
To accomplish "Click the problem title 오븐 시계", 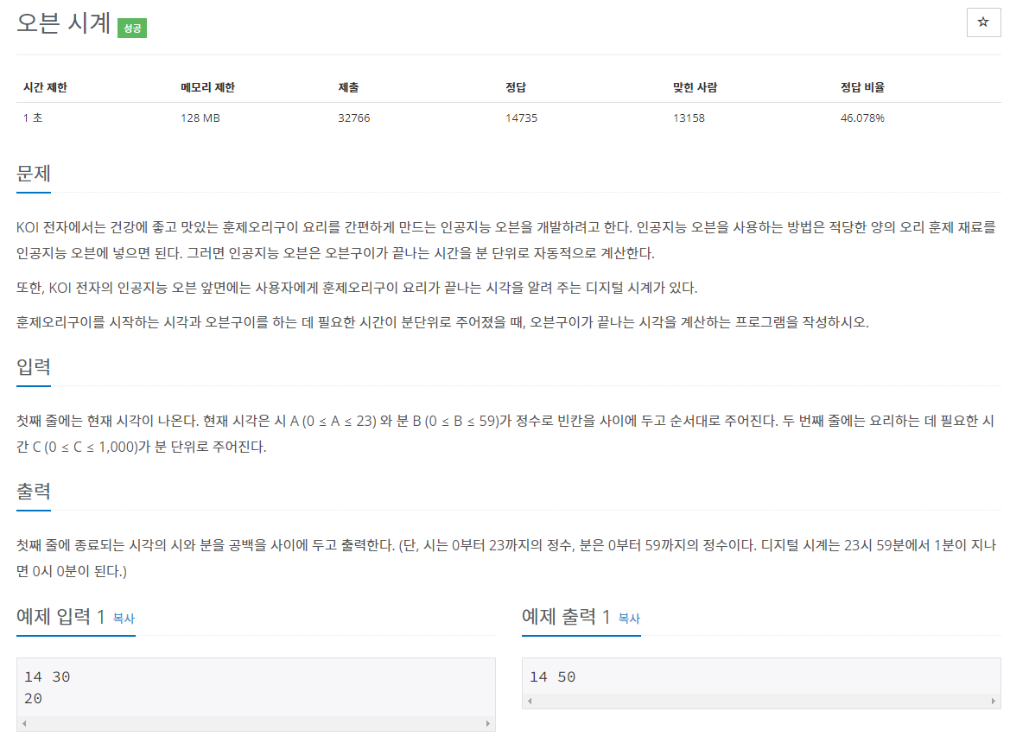I will [64, 23].
